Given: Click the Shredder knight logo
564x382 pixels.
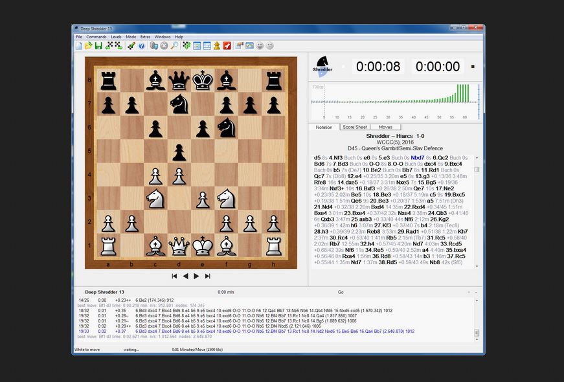Looking at the screenshot, I should [322, 66].
